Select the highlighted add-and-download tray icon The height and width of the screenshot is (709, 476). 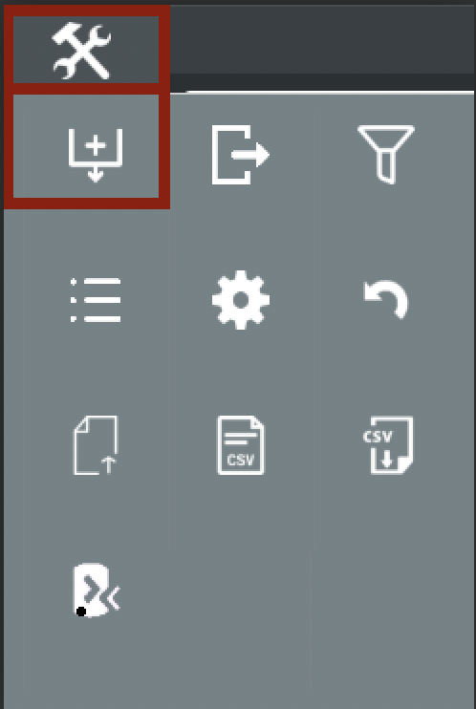click(86, 146)
